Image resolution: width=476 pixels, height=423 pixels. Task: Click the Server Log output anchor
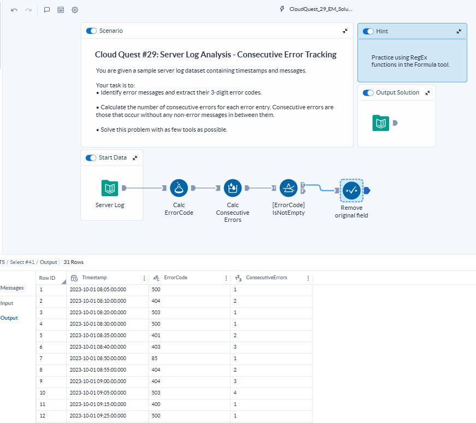(124, 188)
